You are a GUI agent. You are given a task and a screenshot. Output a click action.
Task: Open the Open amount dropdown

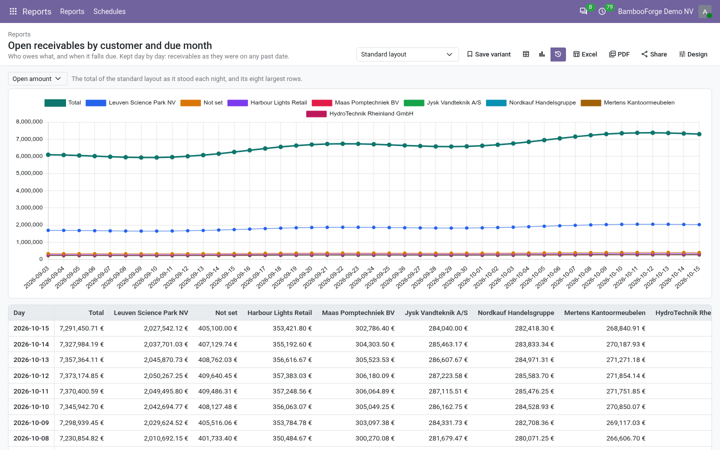[x=37, y=78]
